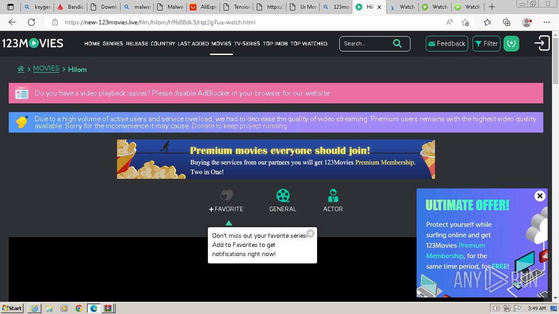This screenshot has height=314, width=559.
Task: Open Edge Settings and more menu
Action: pos(547,22)
